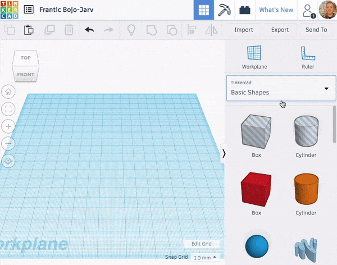Click the Ungroup shapes icon
337x265 pixels.
[172, 30]
